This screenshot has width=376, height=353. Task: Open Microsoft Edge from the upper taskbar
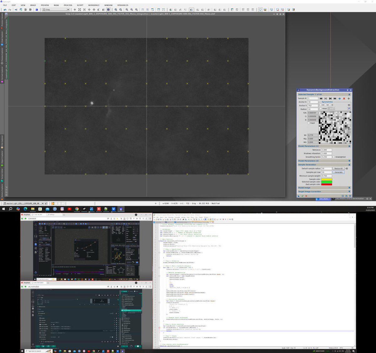25,209
